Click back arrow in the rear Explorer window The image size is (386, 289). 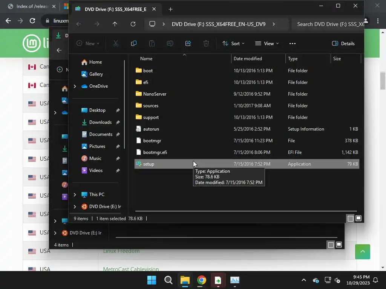coord(59,50)
